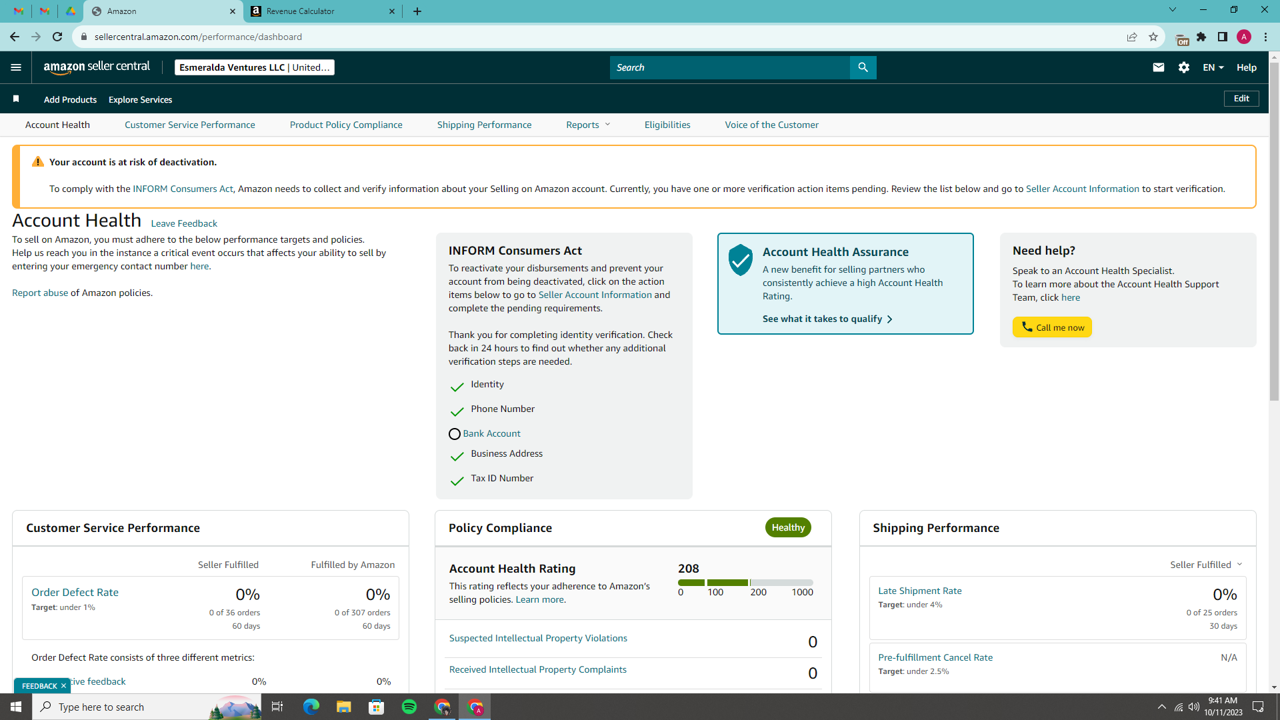This screenshot has width=1280, height=720.
Task: Click the Healthy status badge
Action: [788, 527]
